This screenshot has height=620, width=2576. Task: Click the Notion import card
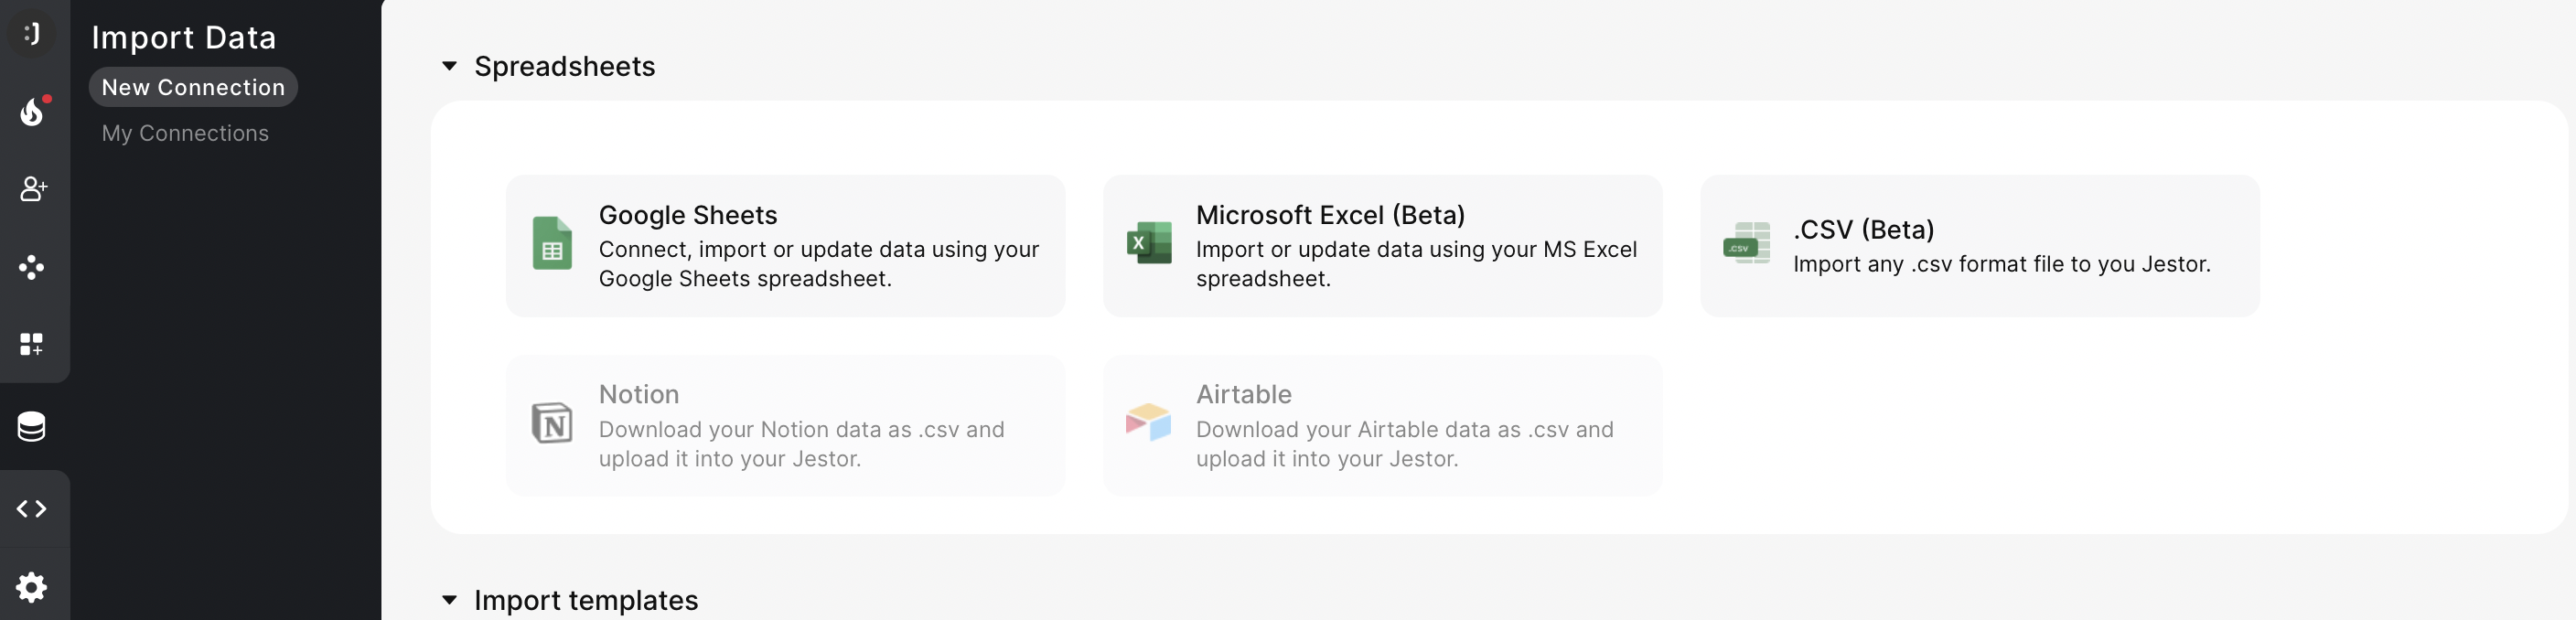coord(785,425)
